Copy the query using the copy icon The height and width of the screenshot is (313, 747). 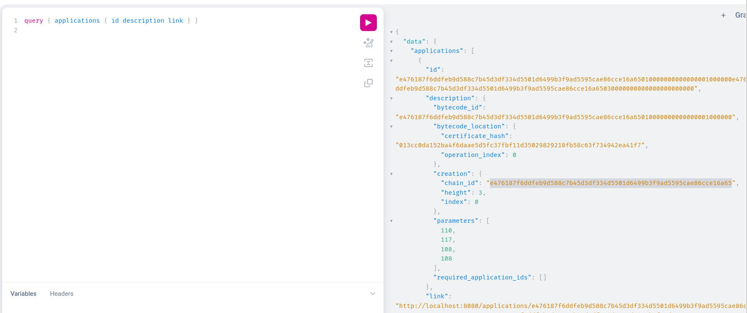tap(368, 83)
